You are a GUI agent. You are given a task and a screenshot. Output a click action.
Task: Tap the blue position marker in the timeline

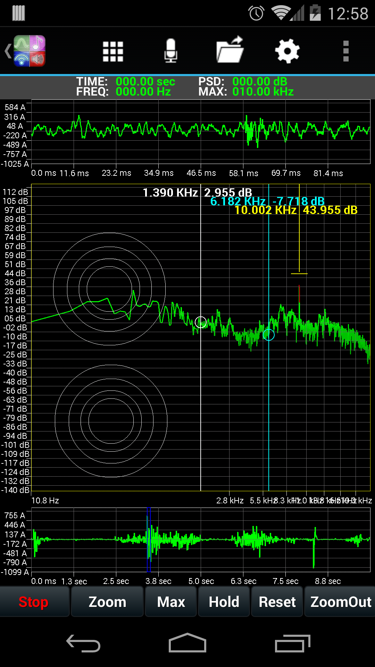tap(149, 540)
